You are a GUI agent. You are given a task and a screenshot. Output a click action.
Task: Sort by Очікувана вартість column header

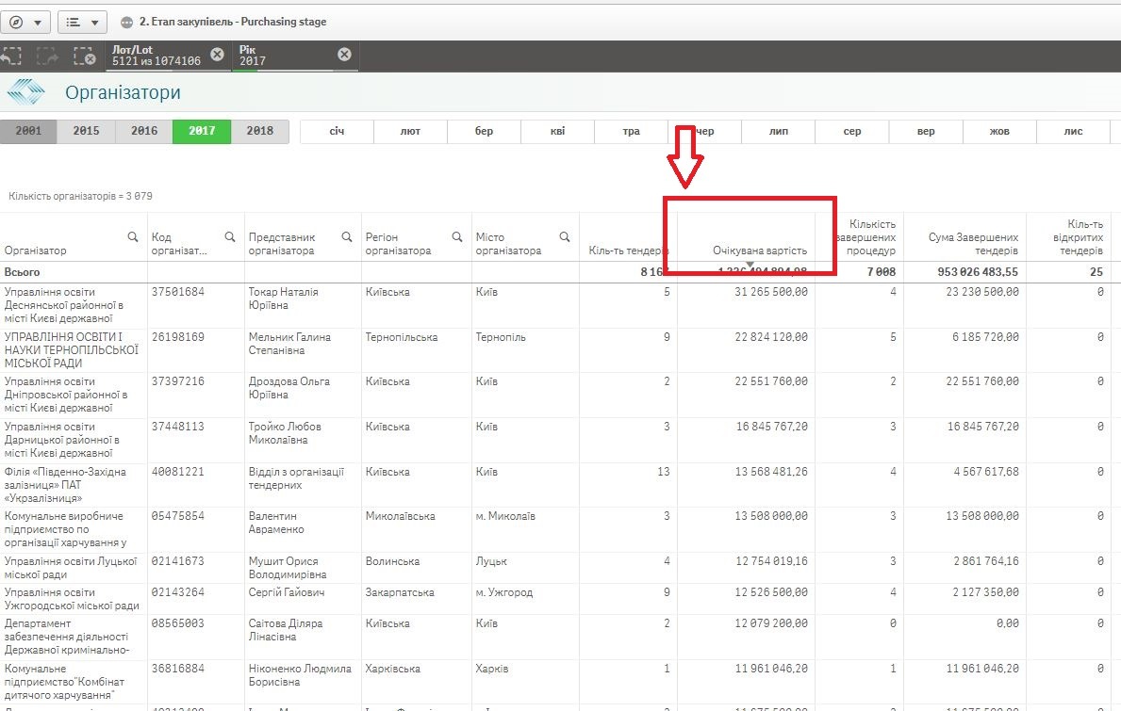(759, 250)
